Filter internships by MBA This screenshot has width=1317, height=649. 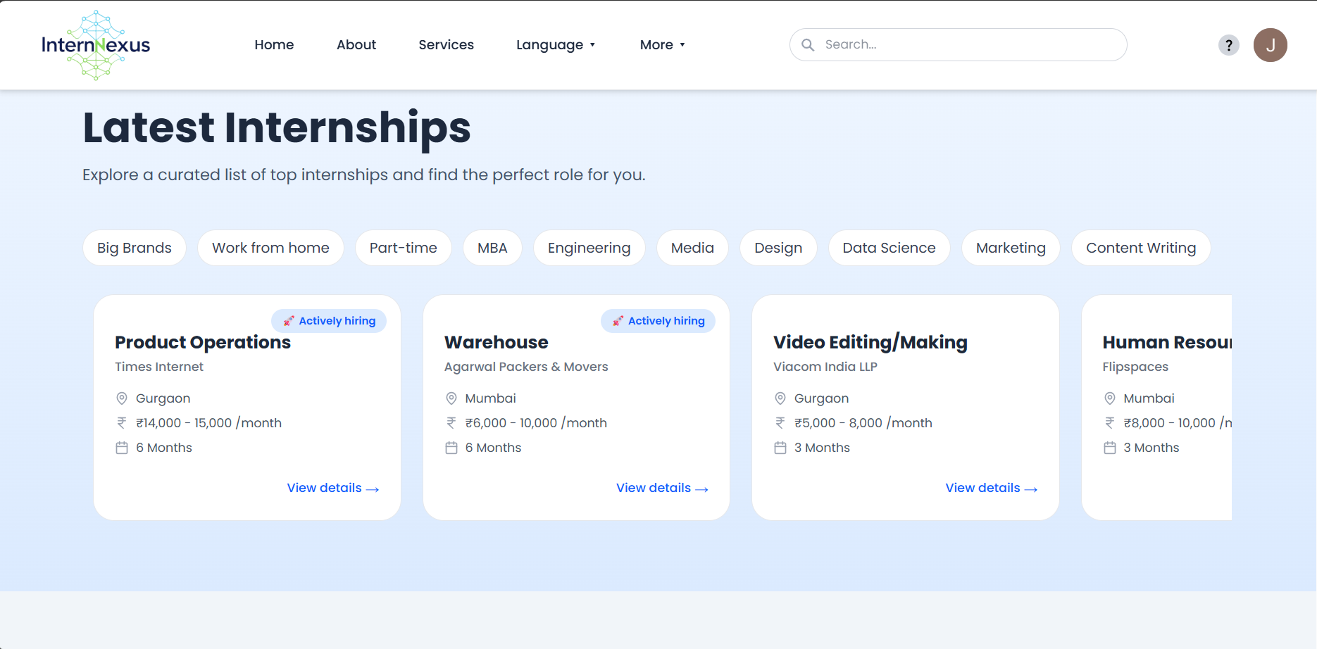coord(492,248)
